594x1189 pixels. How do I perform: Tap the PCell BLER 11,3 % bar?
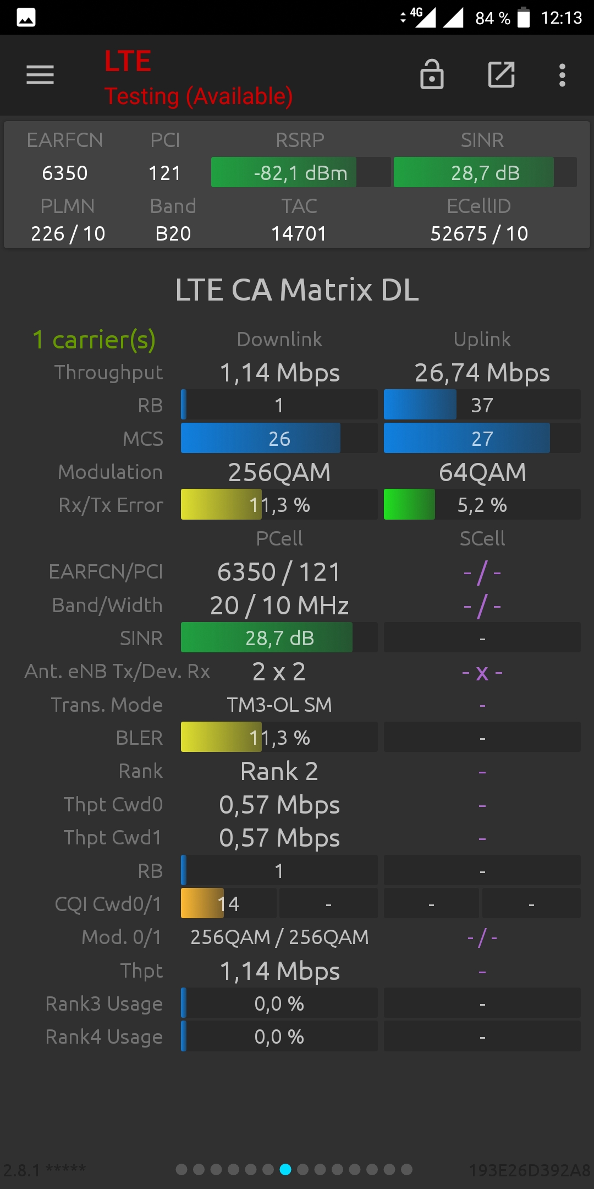pos(279,737)
